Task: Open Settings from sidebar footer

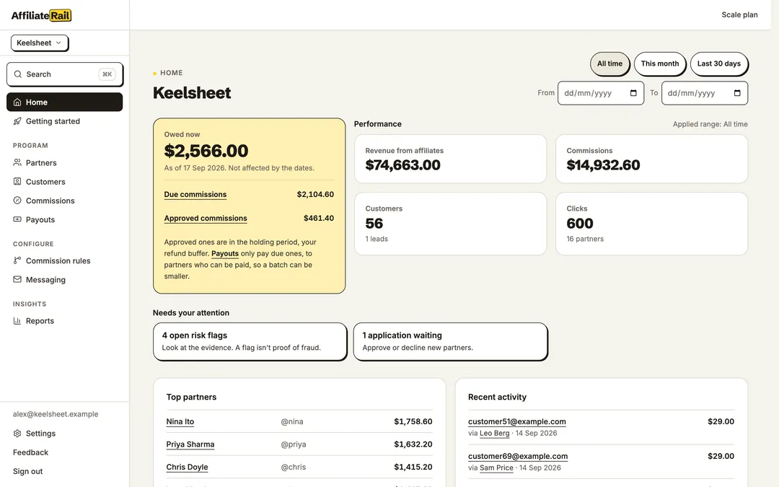Action: coord(65,434)
